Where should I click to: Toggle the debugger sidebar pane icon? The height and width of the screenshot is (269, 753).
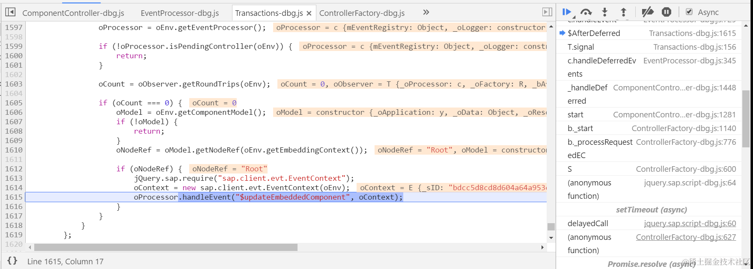(547, 12)
